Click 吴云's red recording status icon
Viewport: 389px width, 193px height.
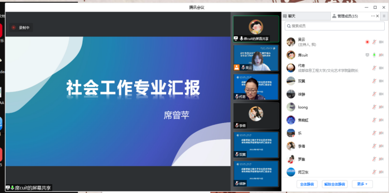[367, 42]
